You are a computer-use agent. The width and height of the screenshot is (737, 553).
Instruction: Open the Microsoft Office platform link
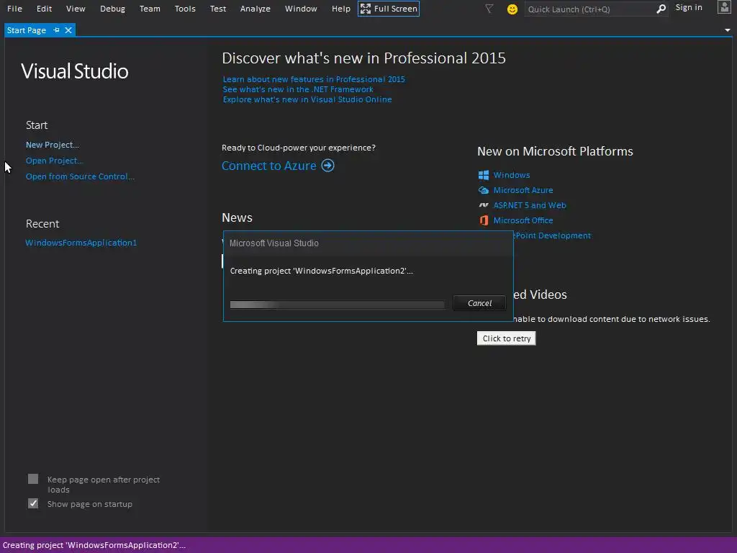click(x=523, y=220)
